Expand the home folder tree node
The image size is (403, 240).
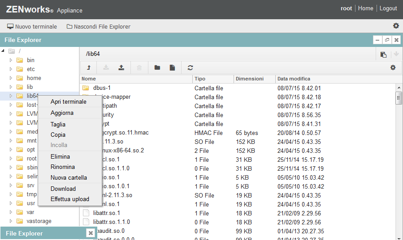11,78
